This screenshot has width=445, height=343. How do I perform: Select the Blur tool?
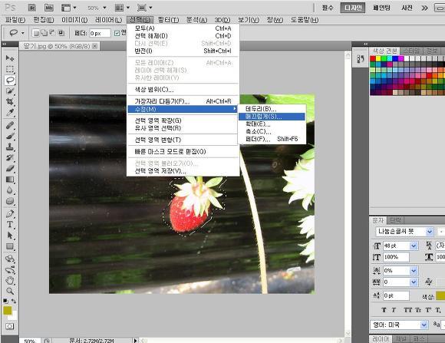[10, 190]
